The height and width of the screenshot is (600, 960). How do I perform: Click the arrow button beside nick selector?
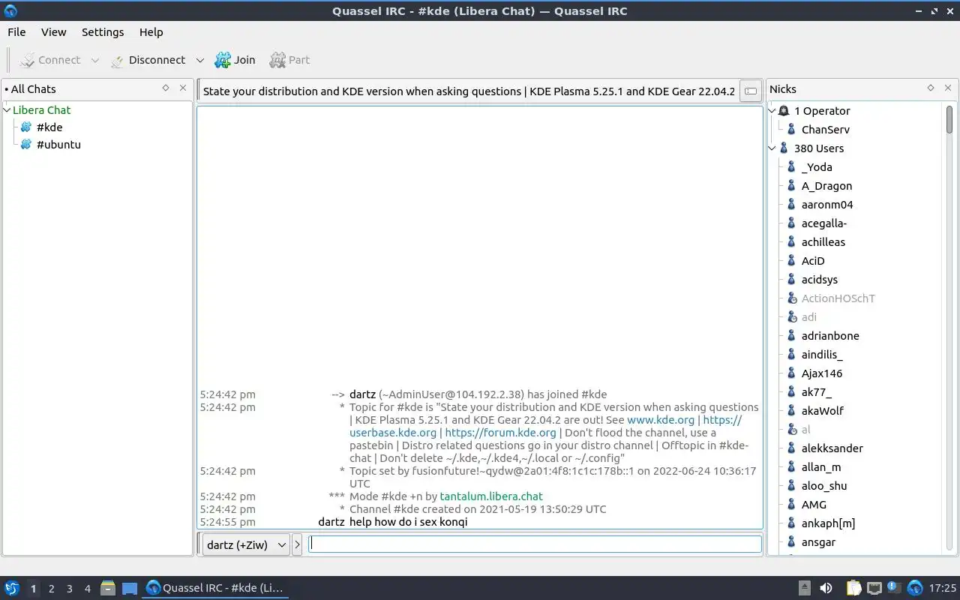click(297, 544)
